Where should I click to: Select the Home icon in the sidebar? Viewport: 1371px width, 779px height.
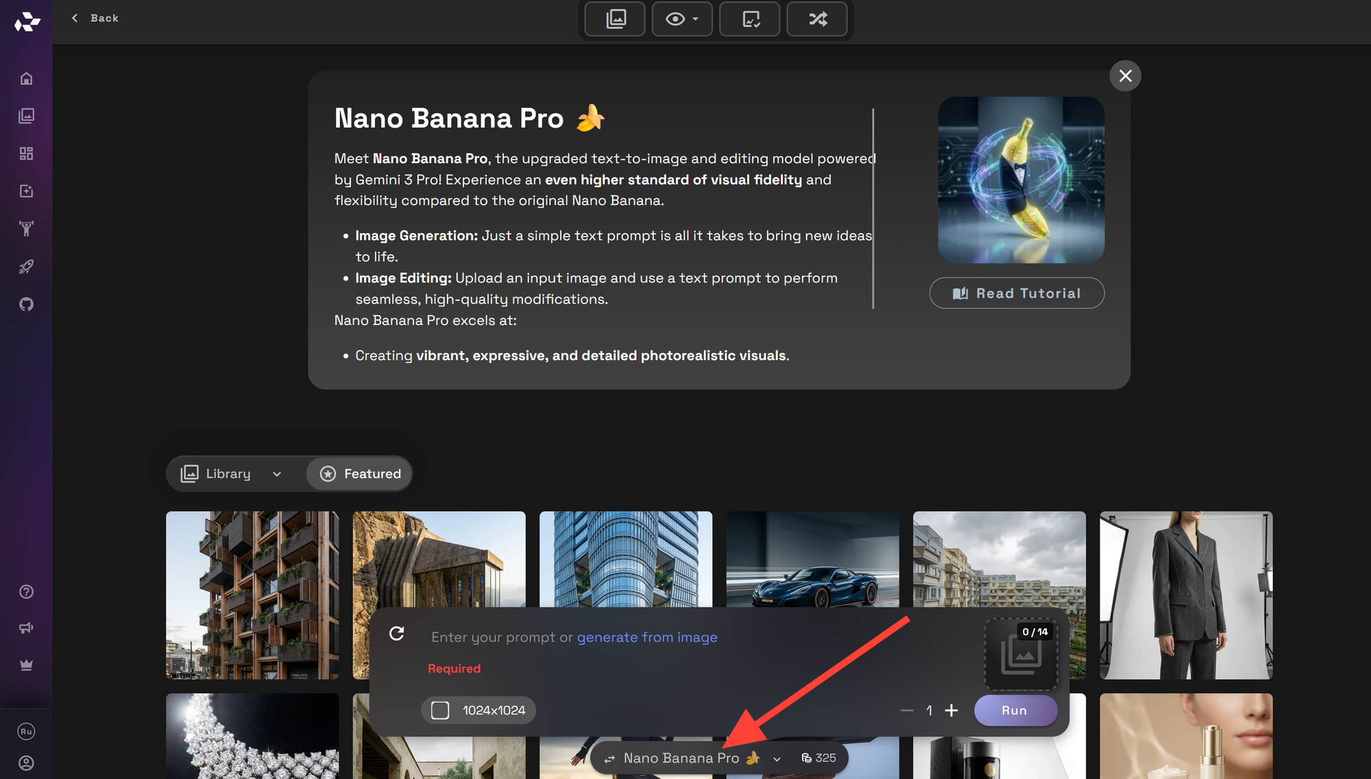coord(26,78)
